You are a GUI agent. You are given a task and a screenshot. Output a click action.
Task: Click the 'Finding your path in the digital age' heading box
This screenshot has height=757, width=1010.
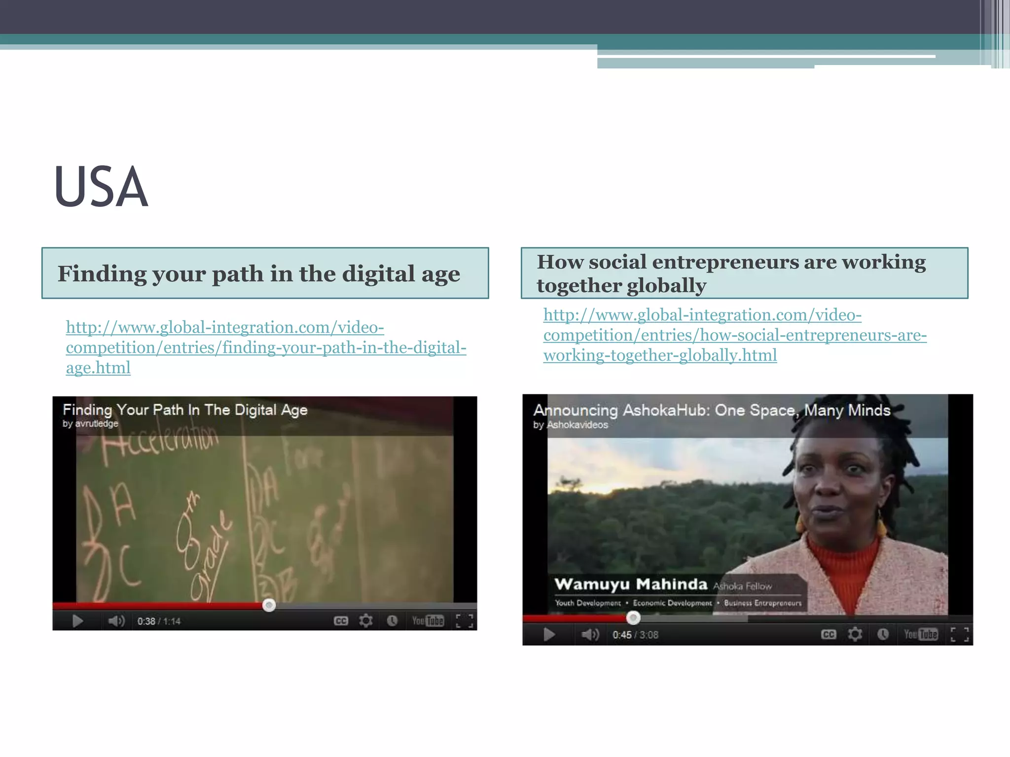pyautogui.click(x=265, y=273)
